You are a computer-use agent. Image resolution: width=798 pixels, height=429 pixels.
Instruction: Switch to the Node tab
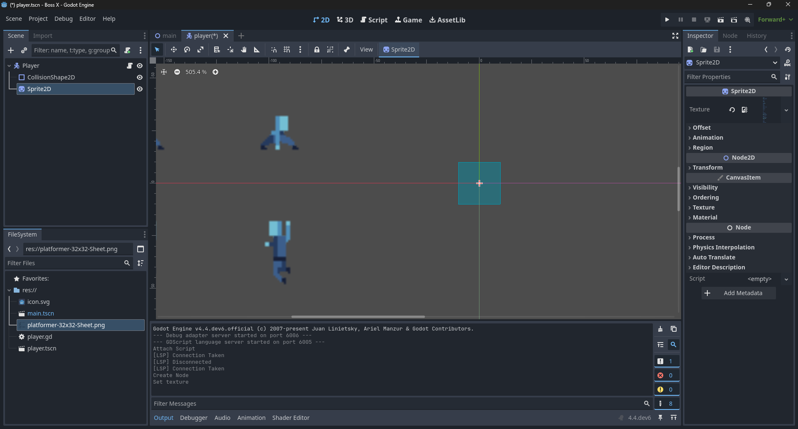pyautogui.click(x=730, y=36)
